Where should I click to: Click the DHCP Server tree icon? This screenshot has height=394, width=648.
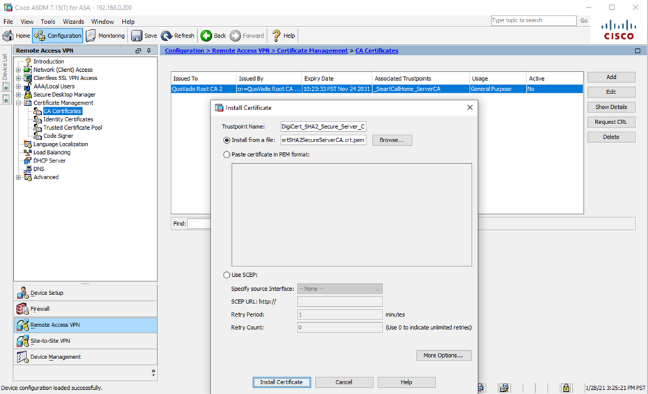pyautogui.click(x=28, y=160)
